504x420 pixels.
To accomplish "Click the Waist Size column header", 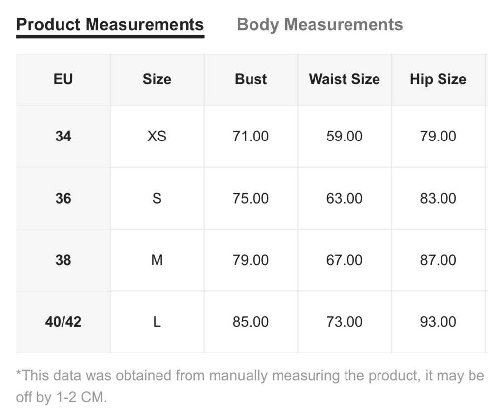I will [345, 79].
